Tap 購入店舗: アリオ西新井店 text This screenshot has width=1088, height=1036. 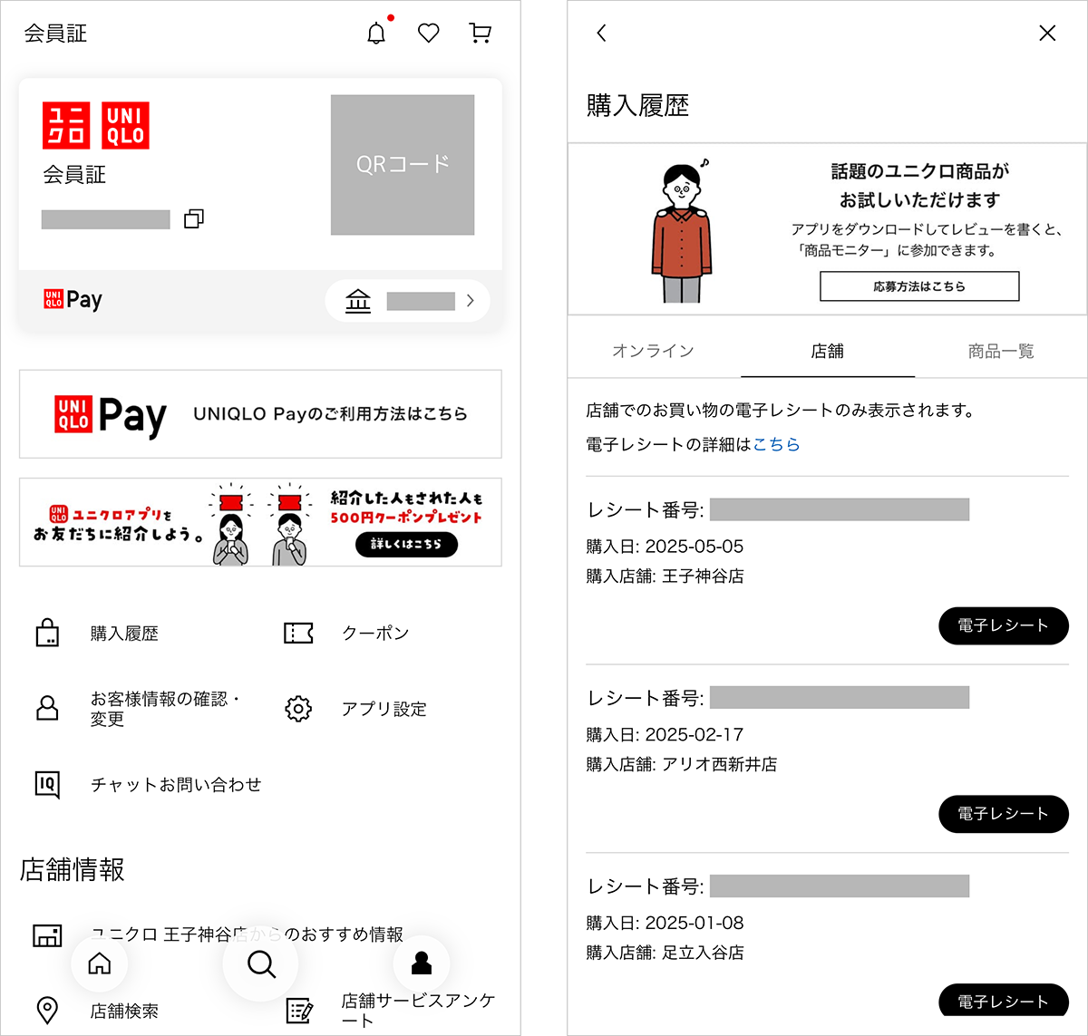pos(682,765)
